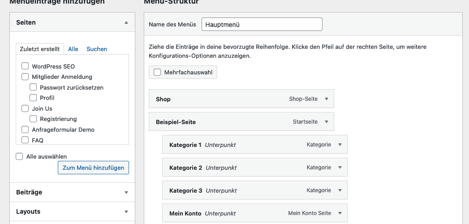The width and height of the screenshot is (469, 224).
Task: Tick the FAQ page checkbox
Action: pyautogui.click(x=25, y=140)
